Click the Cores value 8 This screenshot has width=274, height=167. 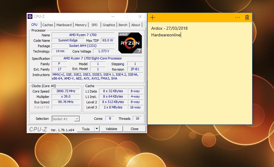(110, 118)
